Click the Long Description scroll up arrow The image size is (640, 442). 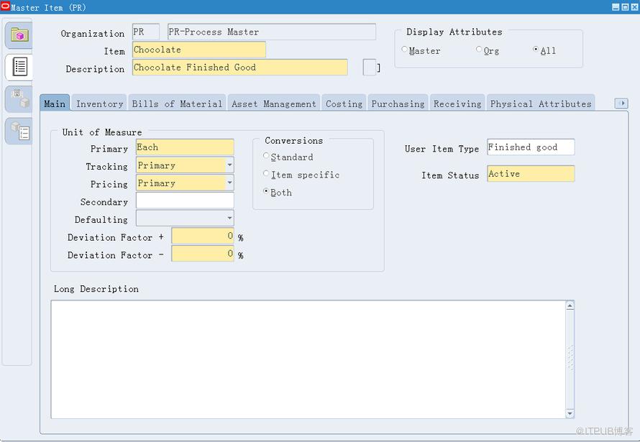click(x=570, y=305)
